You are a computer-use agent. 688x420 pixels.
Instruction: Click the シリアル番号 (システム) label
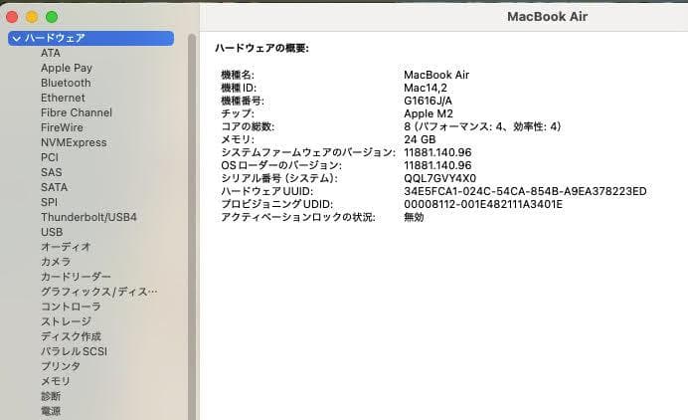[x=279, y=178]
